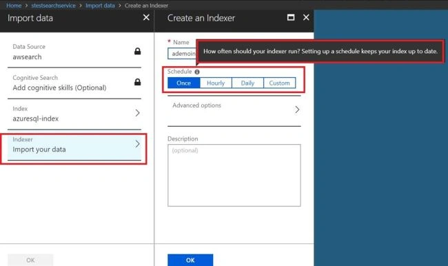Maximize the Create an Indexer panel

(x=291, y=18)
